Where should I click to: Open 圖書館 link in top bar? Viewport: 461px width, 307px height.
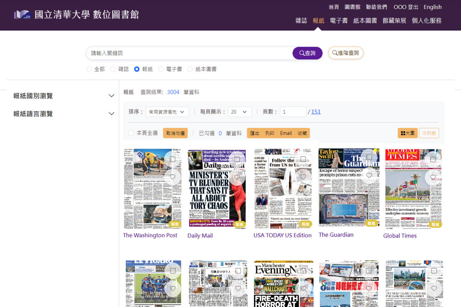(x=352, y=7)
